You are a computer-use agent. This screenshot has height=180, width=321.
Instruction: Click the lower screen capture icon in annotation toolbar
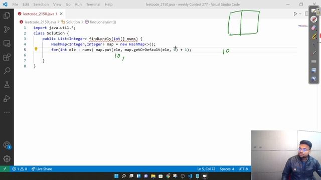(313, 78)
